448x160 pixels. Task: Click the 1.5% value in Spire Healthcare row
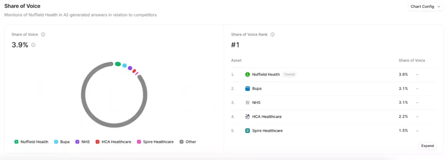pyautogui.click(x=403, y=131)
